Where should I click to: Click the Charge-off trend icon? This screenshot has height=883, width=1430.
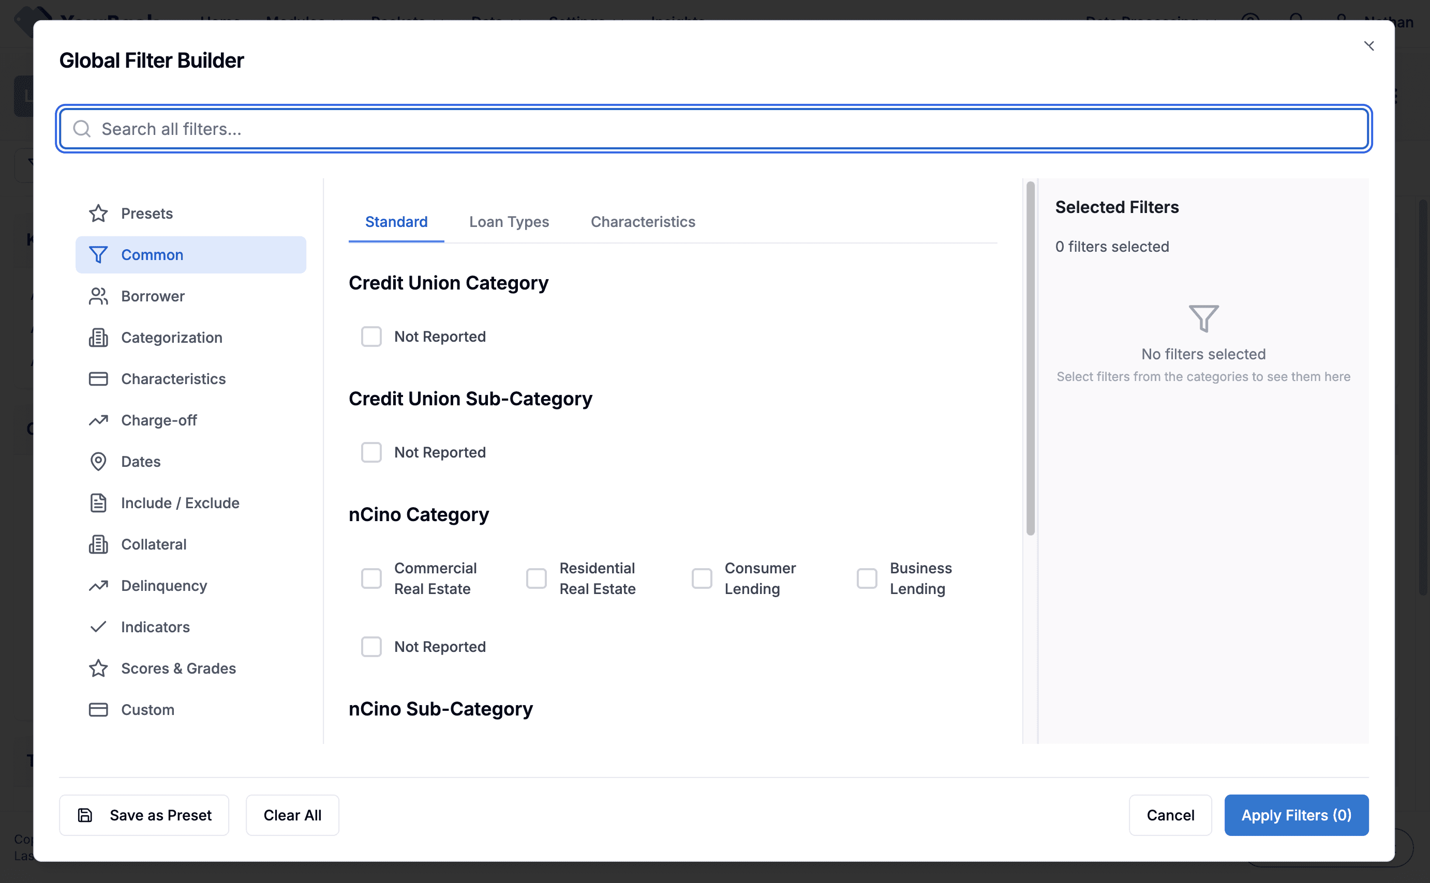coord(98,420)
